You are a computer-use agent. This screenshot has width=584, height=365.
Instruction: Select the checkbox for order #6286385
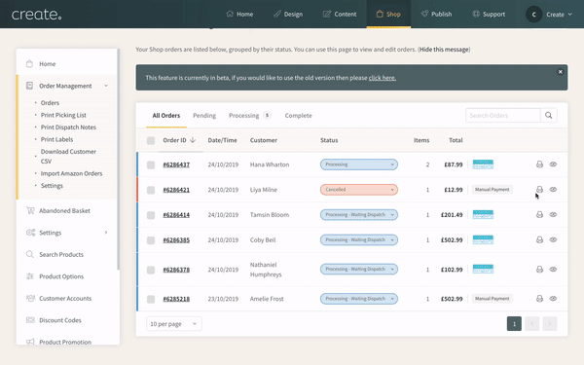pos(151,240)
